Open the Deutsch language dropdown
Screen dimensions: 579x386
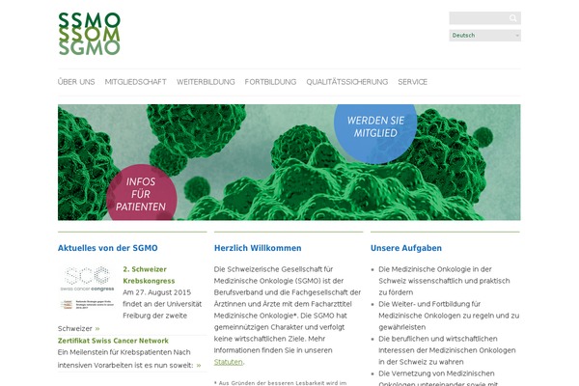point(484,36)
